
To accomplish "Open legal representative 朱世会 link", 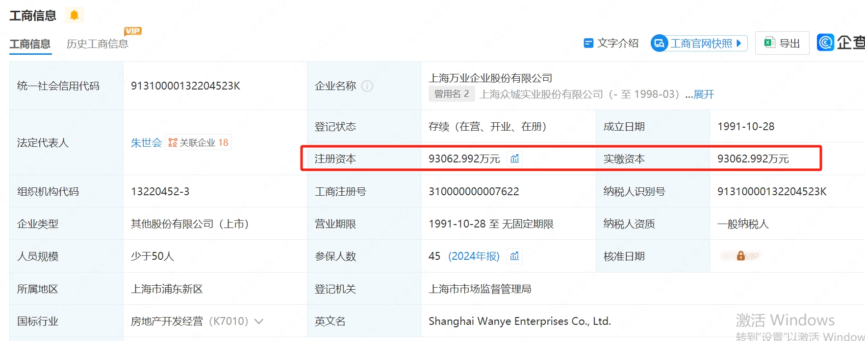I will (146, 142).
